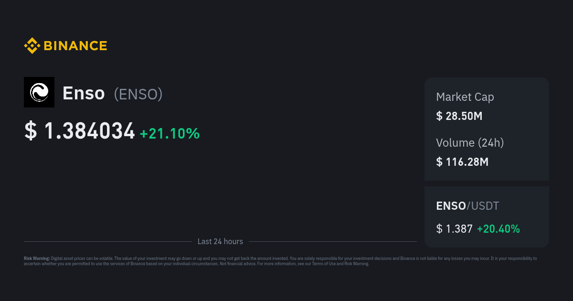Click the Volume (24h) label
The height and width of the screenshot is (301, 573).
pyautogui.click(x=470, y=142)
